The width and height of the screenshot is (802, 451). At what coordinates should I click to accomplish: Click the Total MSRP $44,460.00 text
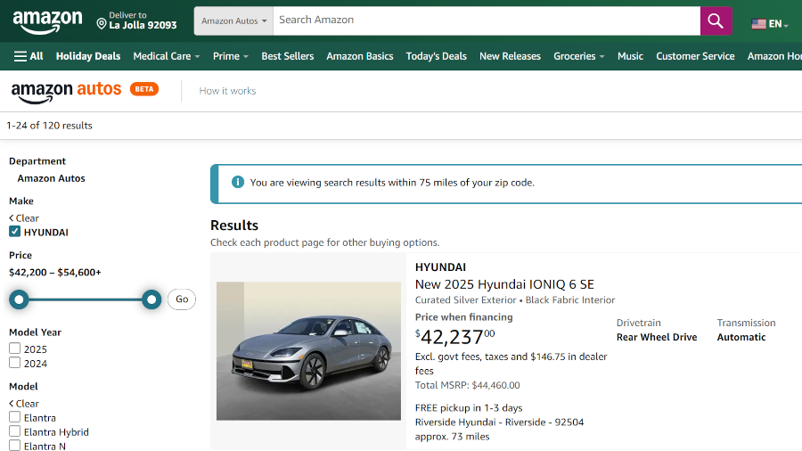click(x=467, y=385)
